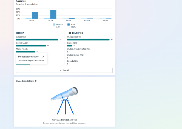182x129 pixels.
Task: Click the 'Central Luzon' label
Action: click(22, 43)
